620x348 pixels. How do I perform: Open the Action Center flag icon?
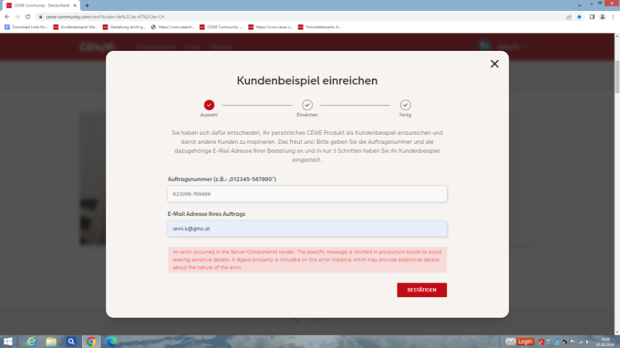(x=572, y=342)
